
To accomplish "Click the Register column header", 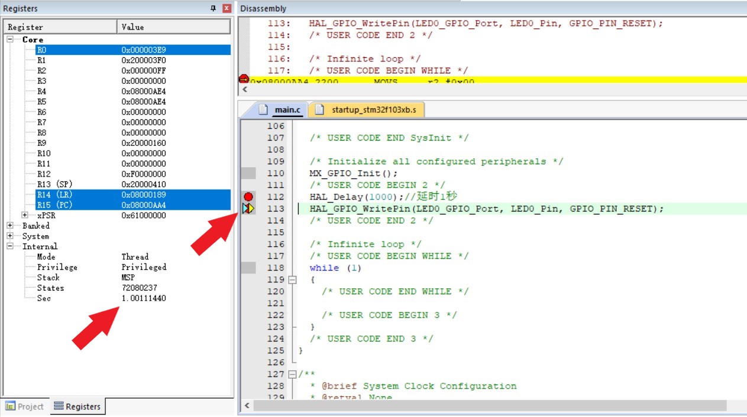I will pyautogui.click(x=60, y=27).
